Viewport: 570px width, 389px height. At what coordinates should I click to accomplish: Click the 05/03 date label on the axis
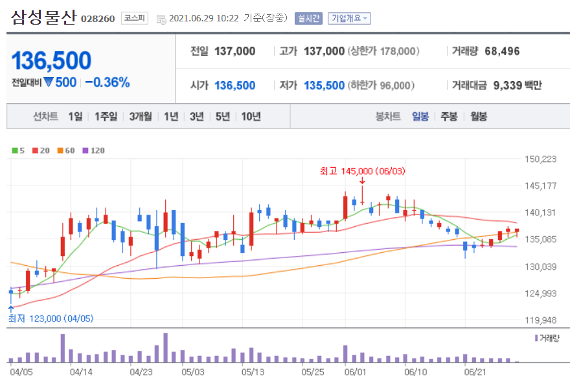pos(193,372)
